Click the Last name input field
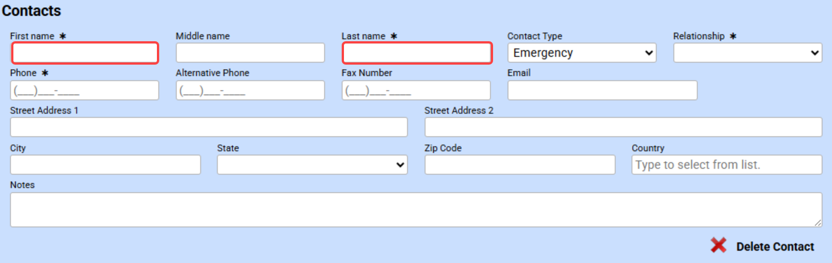Image resolution: width=832 pixels, height=263 pixels. (417, 53)
